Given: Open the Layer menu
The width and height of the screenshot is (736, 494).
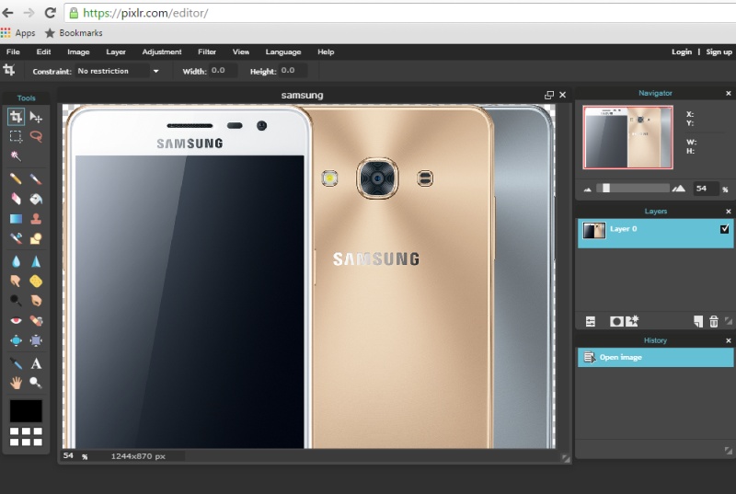Looking at the screenshot, I should [116, 52].
